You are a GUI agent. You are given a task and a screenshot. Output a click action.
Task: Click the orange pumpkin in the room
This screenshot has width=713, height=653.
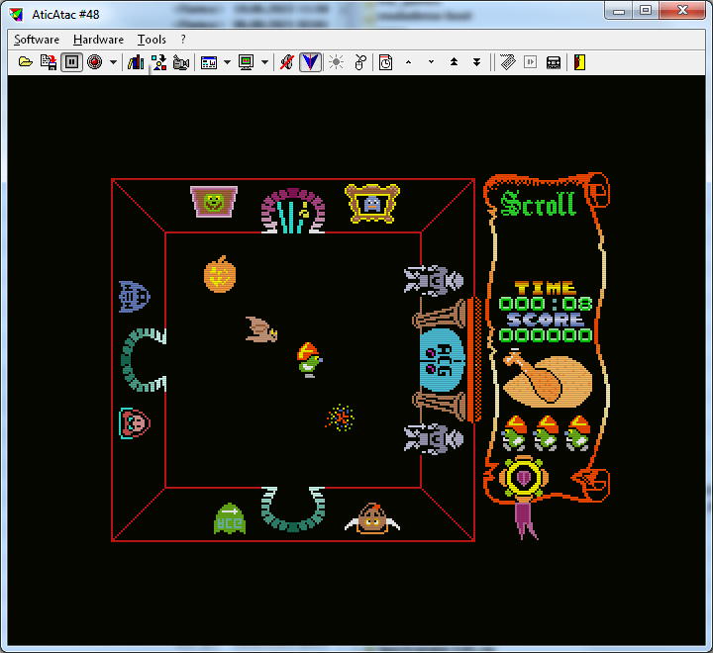coord(220,274)
